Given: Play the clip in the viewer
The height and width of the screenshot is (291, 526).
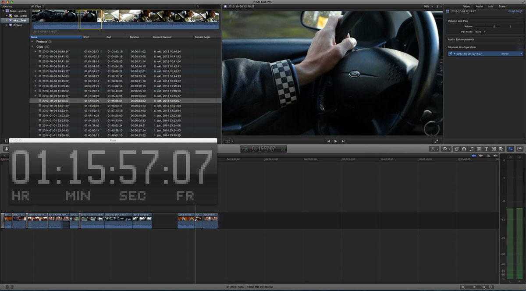Looking at the screenshot, I should pos(336,141).
